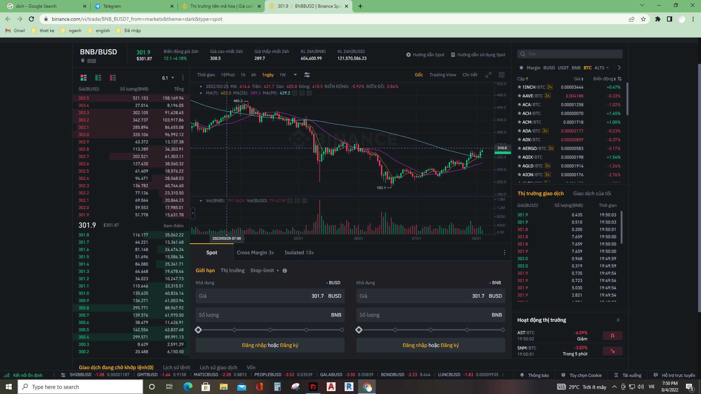Open the Lịch sử lệnh tab
Screen dimensions: 701x394
coord(176,367)
